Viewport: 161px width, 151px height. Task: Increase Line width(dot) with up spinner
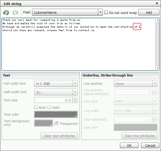(x=155, y=118)
